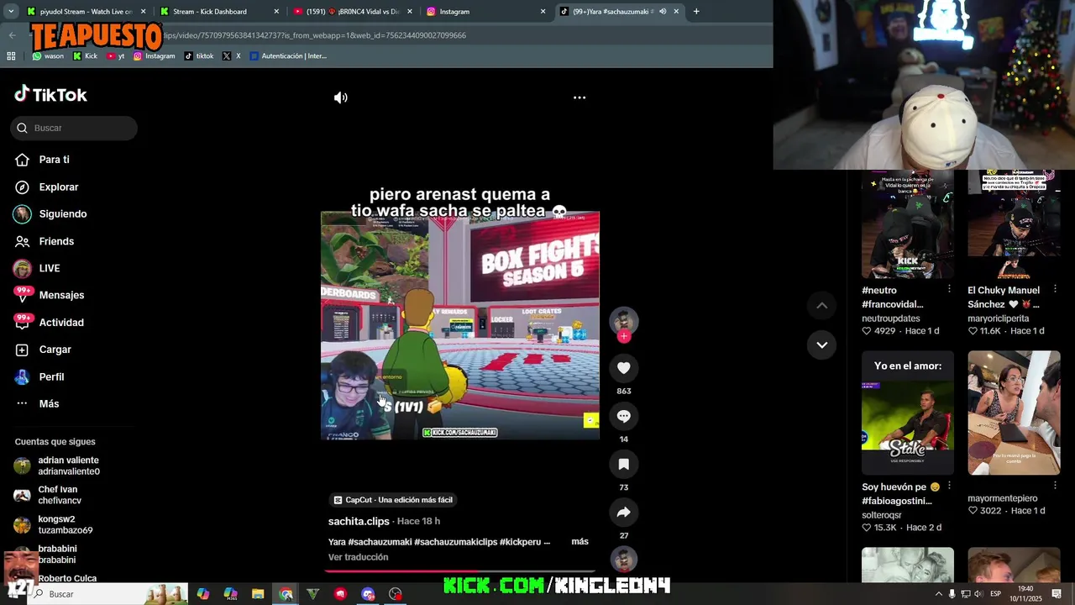Switch to the Instagram browser tab
The width and height of the screenshot is (1075, 605).
pyautogui.click(x=485, y=12)
